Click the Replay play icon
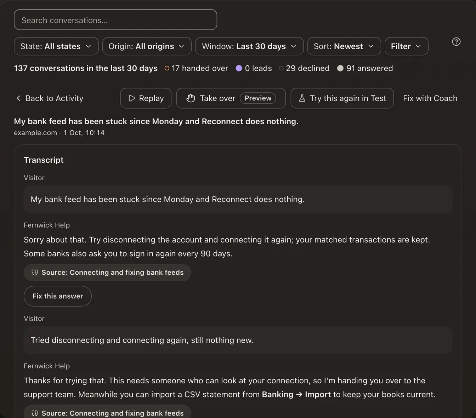This screenshot has width=476, height=418. 132,98
